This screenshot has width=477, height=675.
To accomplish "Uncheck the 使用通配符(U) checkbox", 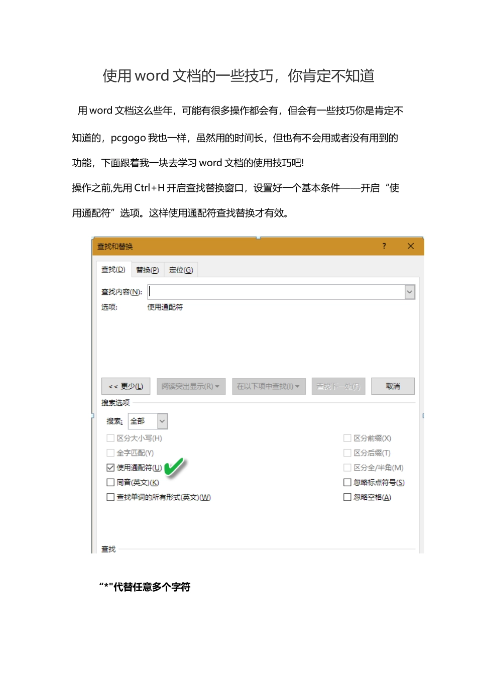I will tap(110, 468).
